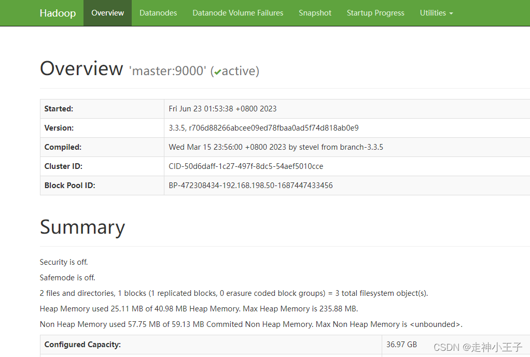Click the 'master:9000' address text
The image size is (530, 357).
[x=167, y=70]
